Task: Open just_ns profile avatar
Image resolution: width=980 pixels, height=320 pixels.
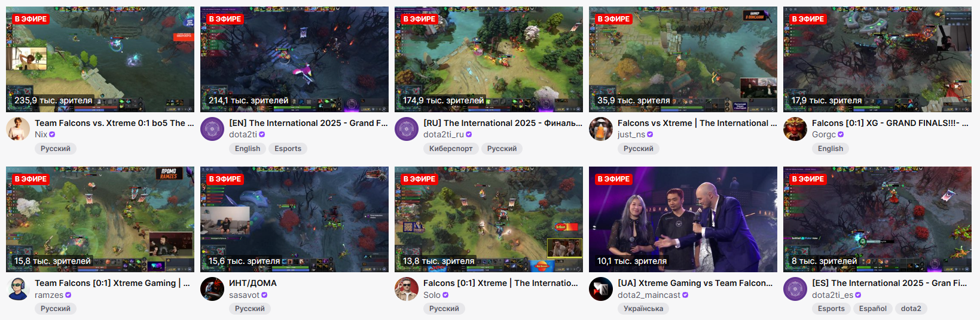Action: 601,129
